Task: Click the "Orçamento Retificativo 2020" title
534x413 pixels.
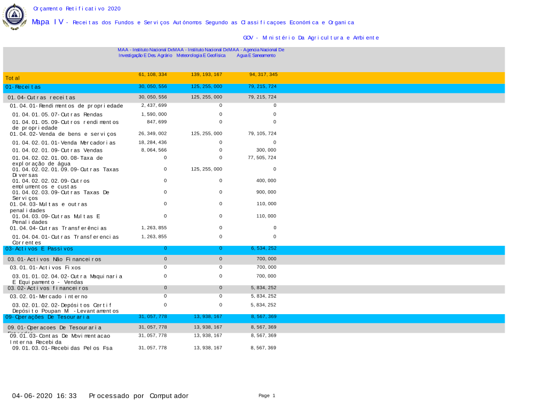Action: pos(77,9)
